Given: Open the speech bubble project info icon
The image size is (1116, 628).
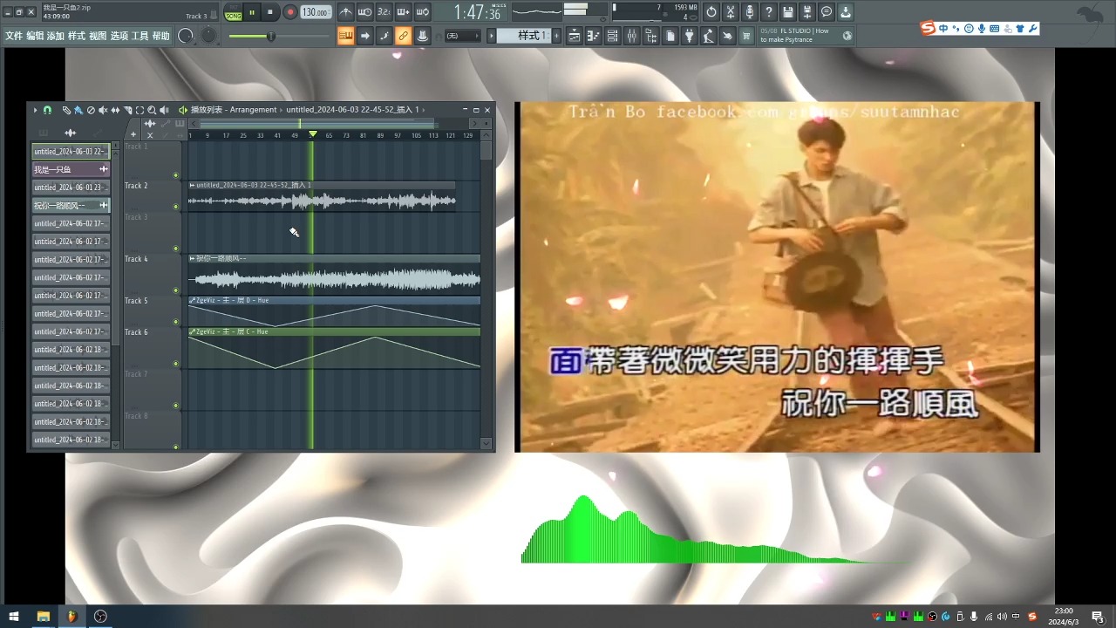Looking at the screenshot, I should coord(827,12).
